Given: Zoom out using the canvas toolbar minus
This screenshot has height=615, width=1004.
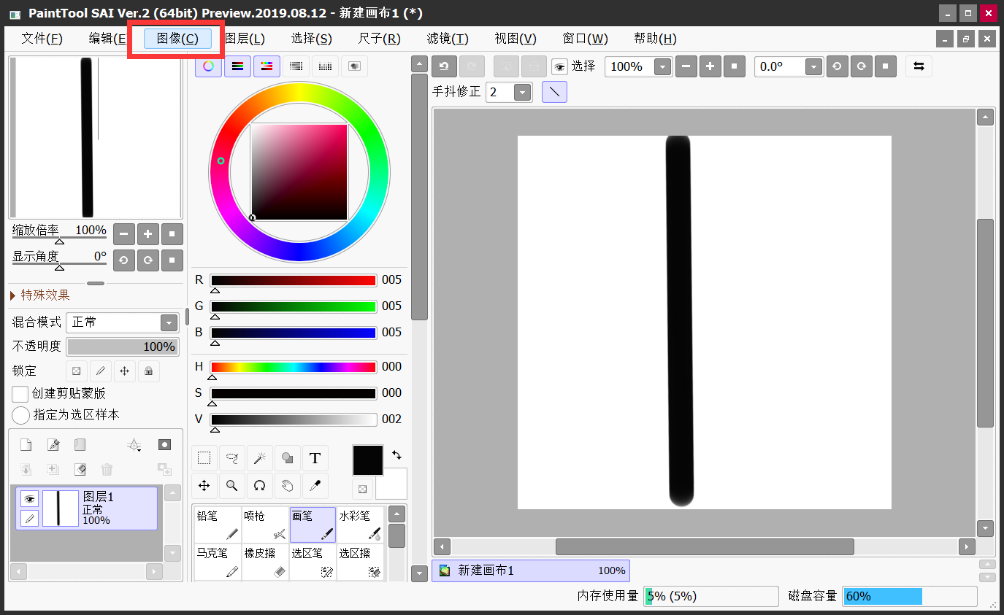Looking at the screenshot, I should pos(686,66).
